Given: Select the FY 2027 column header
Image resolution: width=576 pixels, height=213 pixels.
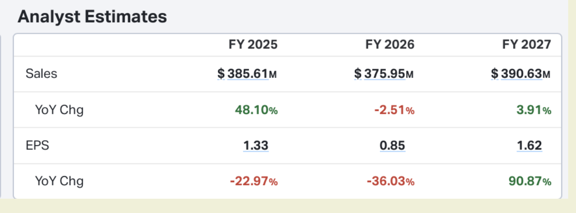Looking at the screenshot, I should 527,44.
